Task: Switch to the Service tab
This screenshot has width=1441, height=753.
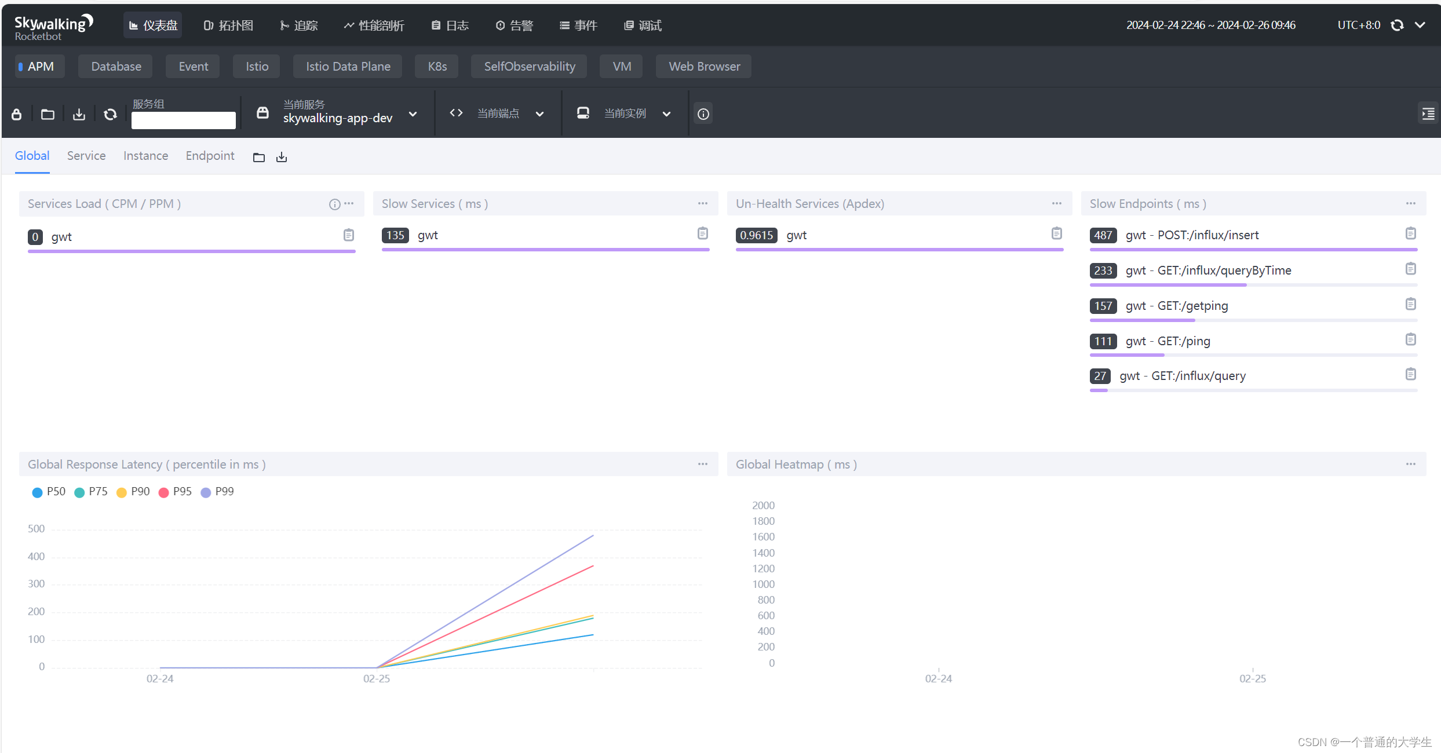Action: (x=86, y=156)
